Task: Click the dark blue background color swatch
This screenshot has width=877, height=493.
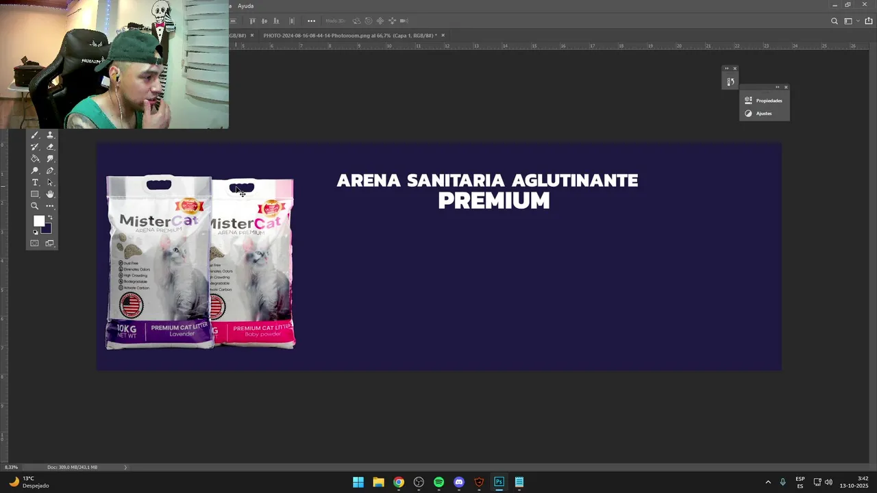Action: [47, 230]
